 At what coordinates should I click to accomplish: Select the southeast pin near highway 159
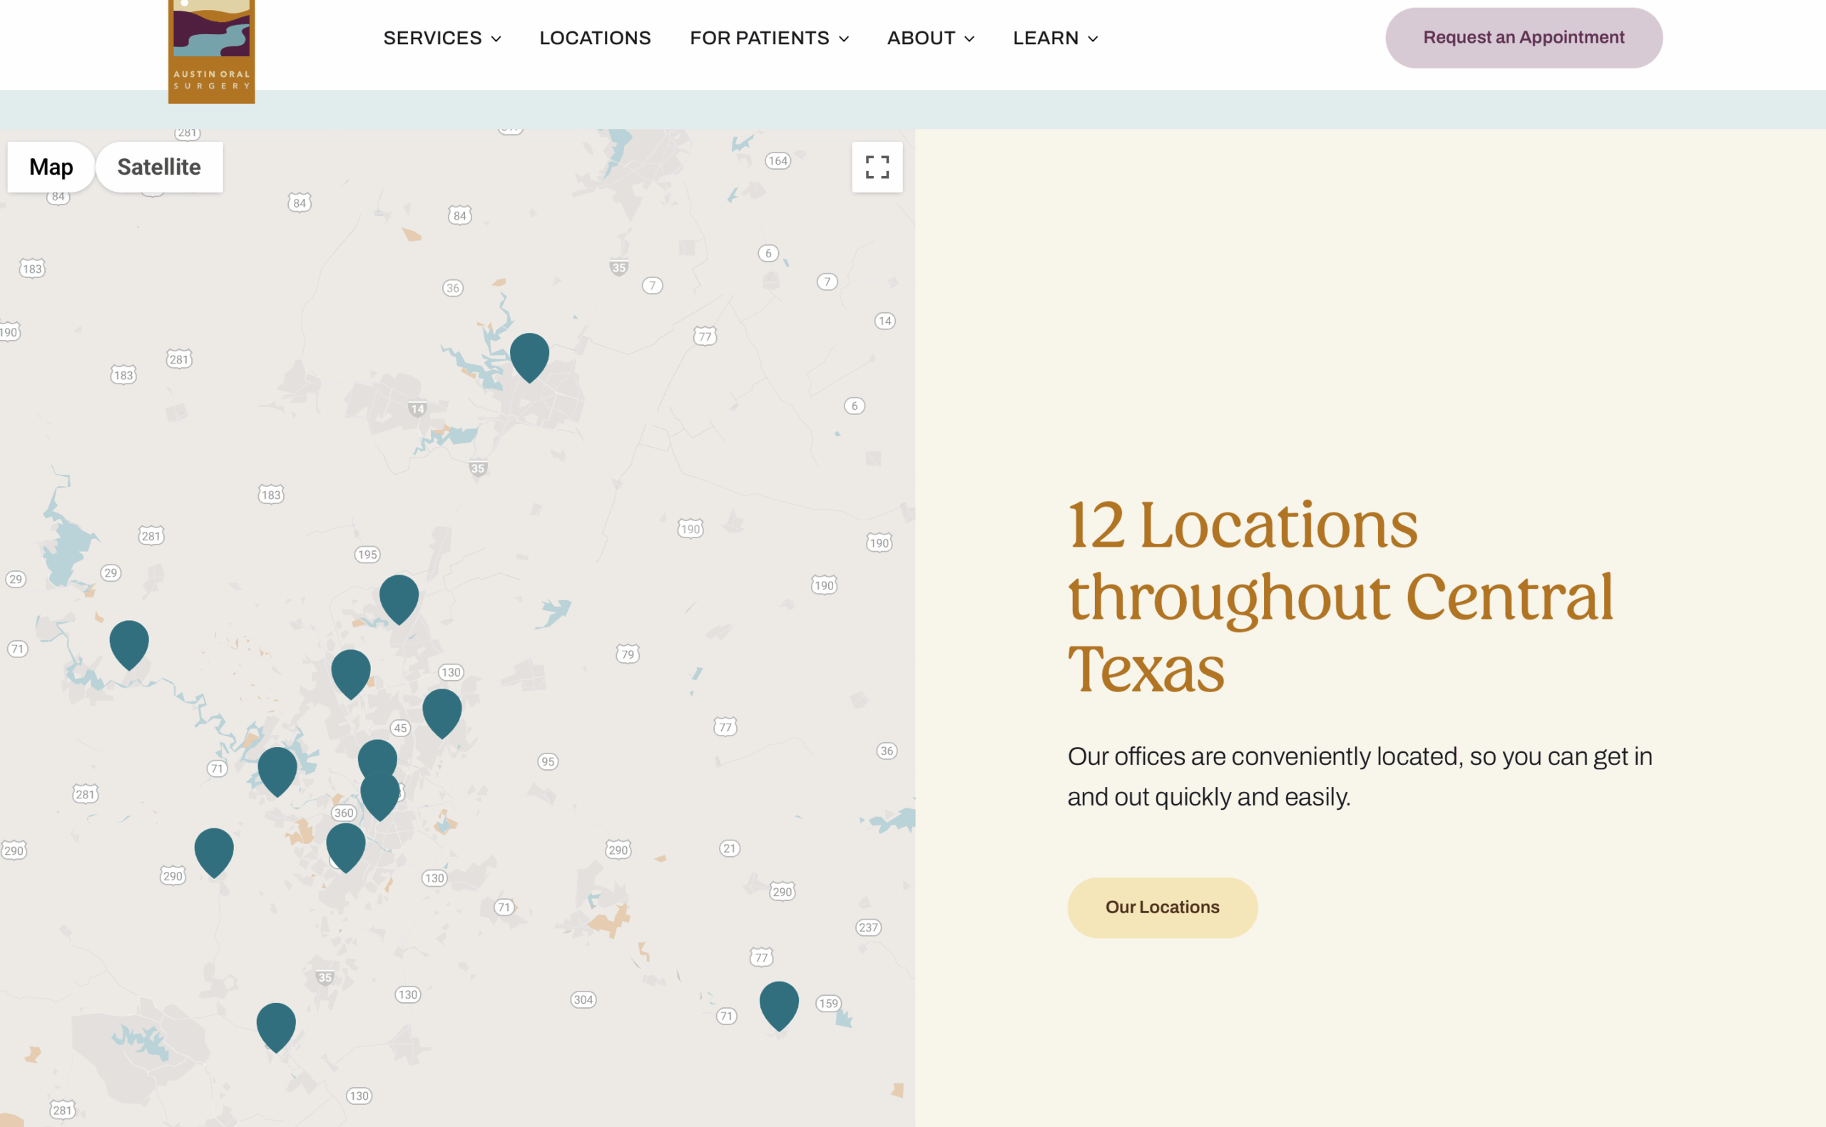coord(779,1005)
